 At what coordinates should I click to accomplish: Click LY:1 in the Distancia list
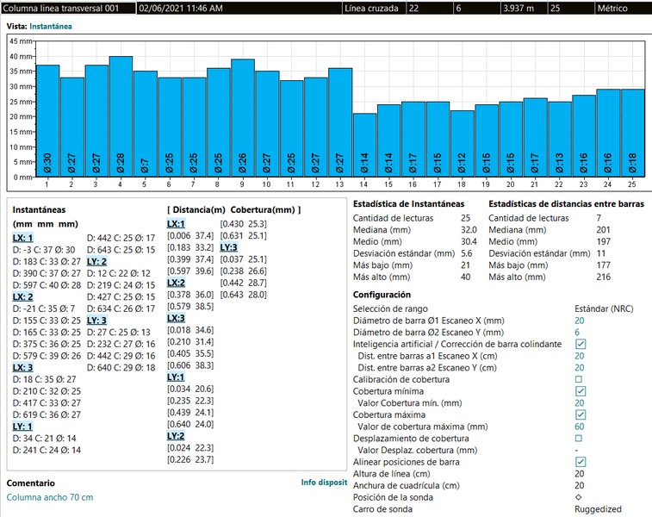(176, 377)
